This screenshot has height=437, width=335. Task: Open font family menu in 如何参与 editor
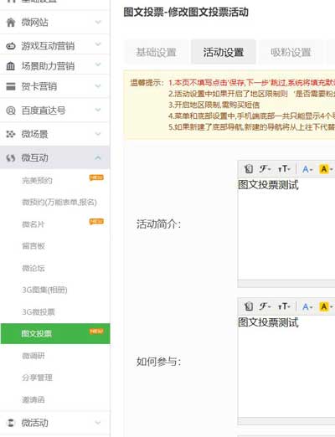[x=265, y=306]
